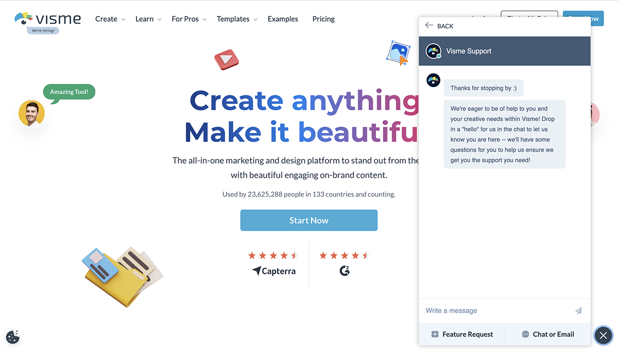Close the chat widget with X button
The height and width of the screenshot is (350, 618).
point(603,336)
